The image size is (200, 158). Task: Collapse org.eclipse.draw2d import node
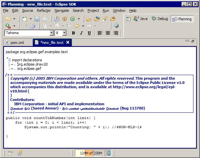pyautogui.click(x=12, y=65)
